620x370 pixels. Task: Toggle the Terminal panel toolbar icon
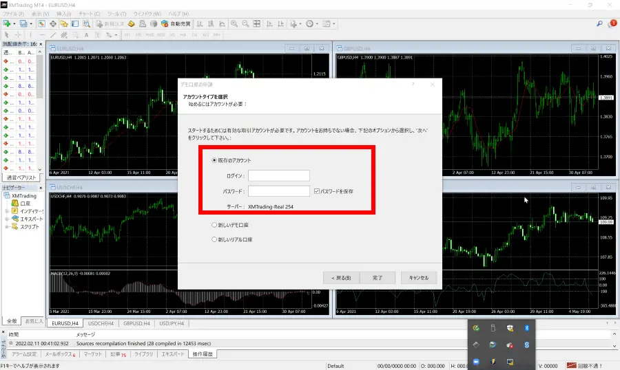coord(74,23)
